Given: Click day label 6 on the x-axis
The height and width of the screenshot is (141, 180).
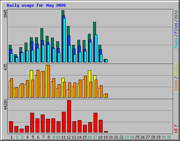Looking at the screenshot, I should click(38, 137).
